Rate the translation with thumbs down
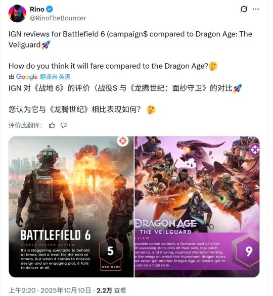Image resolution: width=273 pixels, height=296 pixels. 64,125
